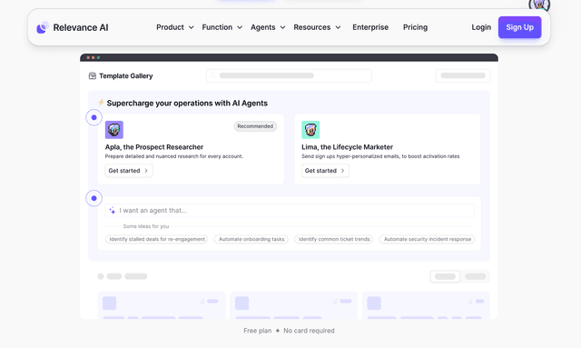Select the radio marker beside agent prompt box
The height and width of the screenshot is (348, 581).
pyautogui.click(x=94, y=198)
